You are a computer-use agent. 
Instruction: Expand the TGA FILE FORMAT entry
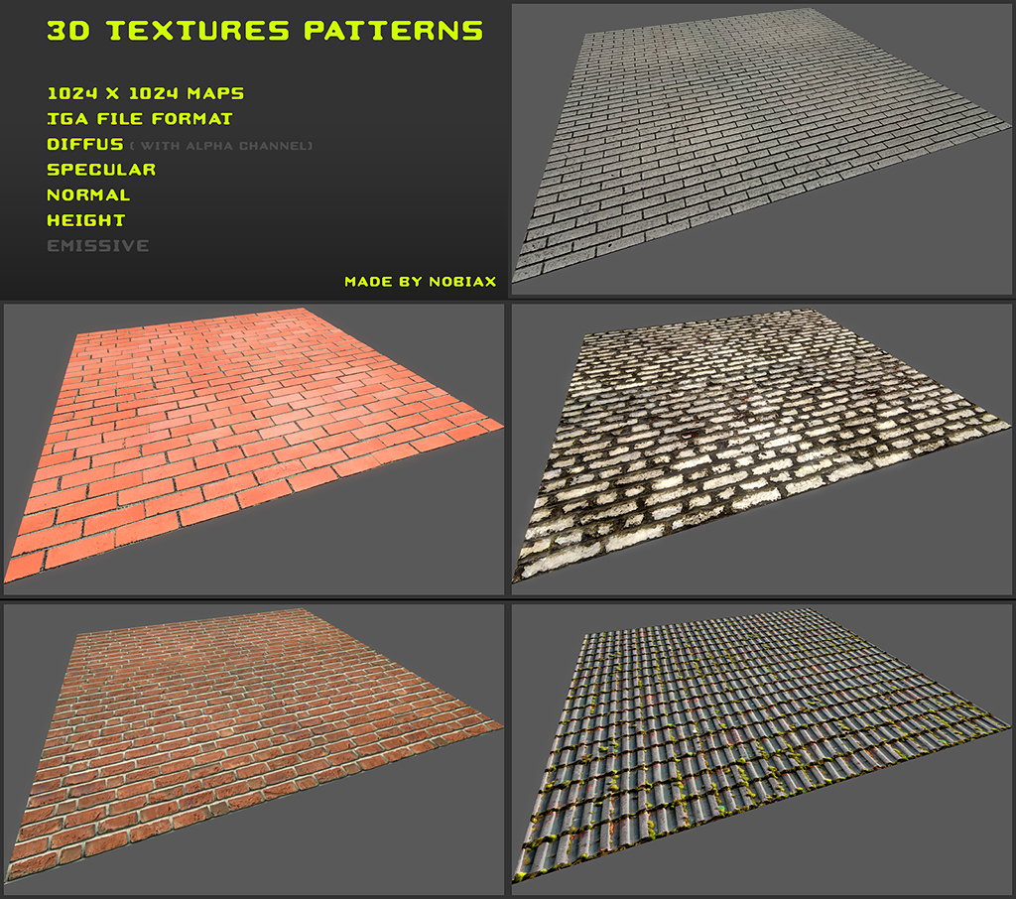pyautogui.click(x=139, y=119)
